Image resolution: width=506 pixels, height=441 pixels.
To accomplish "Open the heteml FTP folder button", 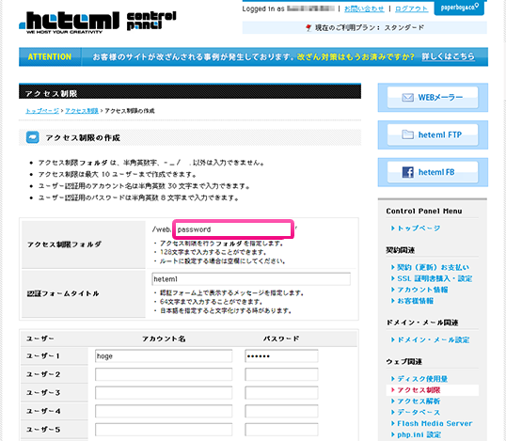I will pos(433,134).
